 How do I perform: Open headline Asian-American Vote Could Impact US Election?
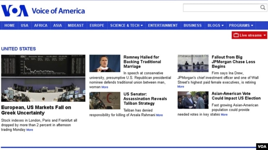click(236, 96)
